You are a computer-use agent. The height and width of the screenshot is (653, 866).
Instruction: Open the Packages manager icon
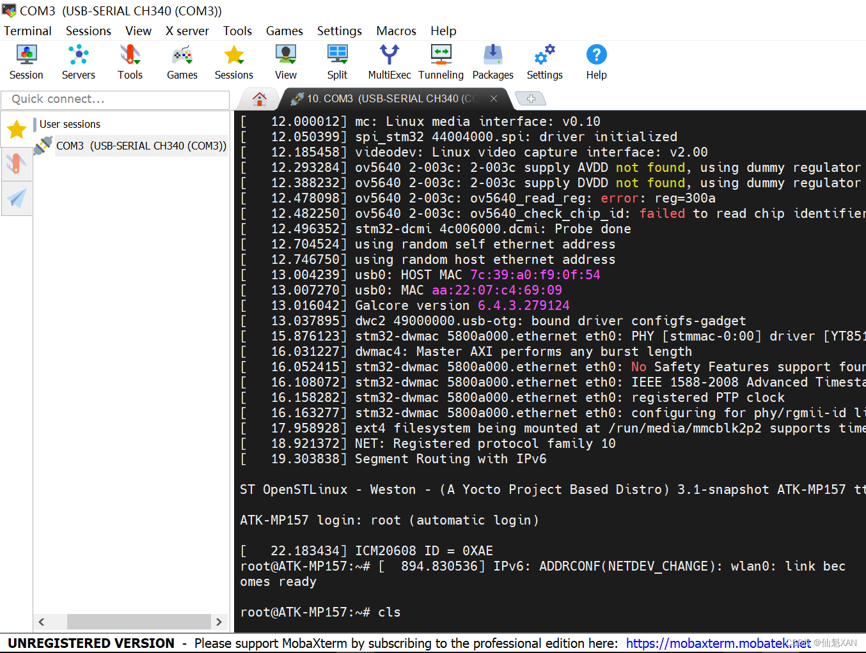492,61
